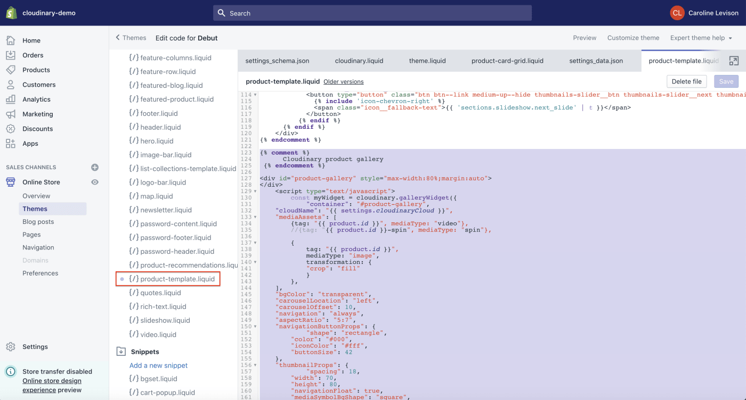746x400 pixels.
Task: Collapse code fold at line 156
Action: pyautogui.click(x=255, y=365)
